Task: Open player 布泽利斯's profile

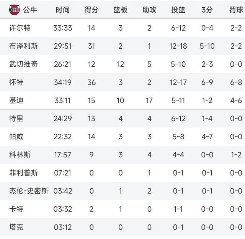Action: (23, 46)
